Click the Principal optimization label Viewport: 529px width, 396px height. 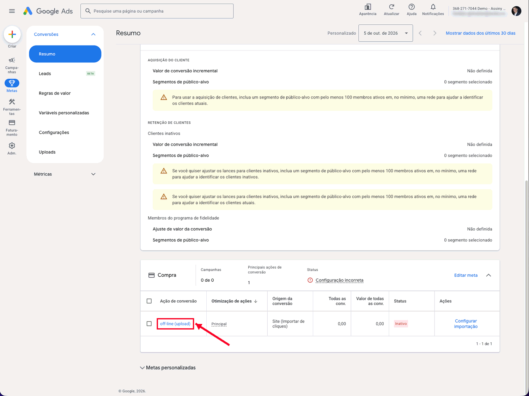219,324
